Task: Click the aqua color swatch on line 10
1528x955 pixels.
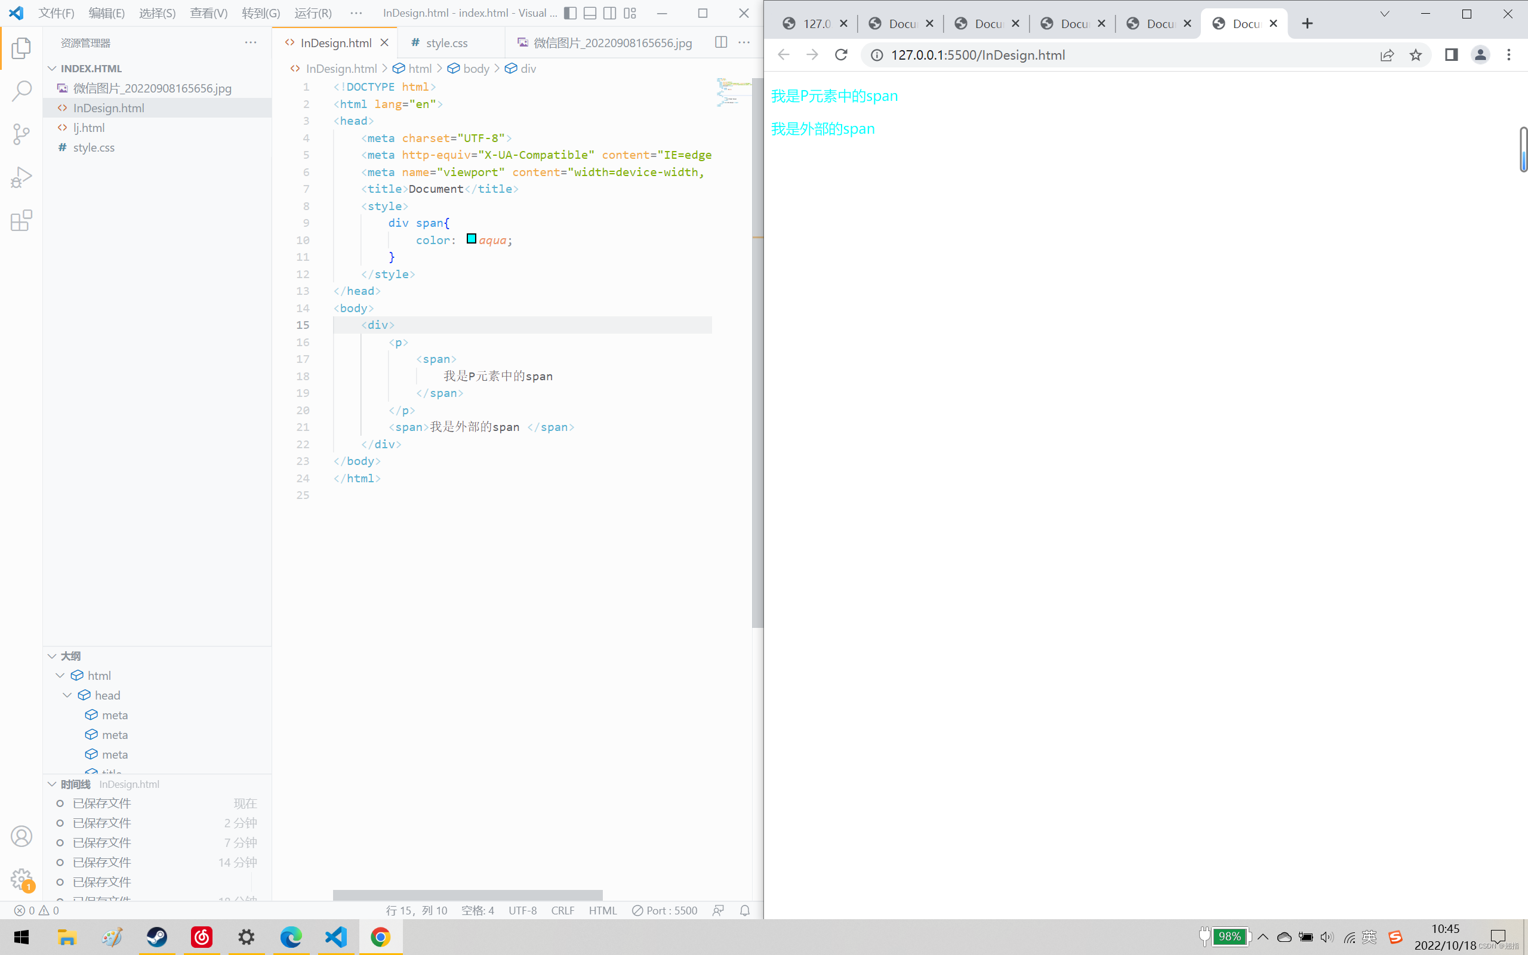Action: (472, 239)
